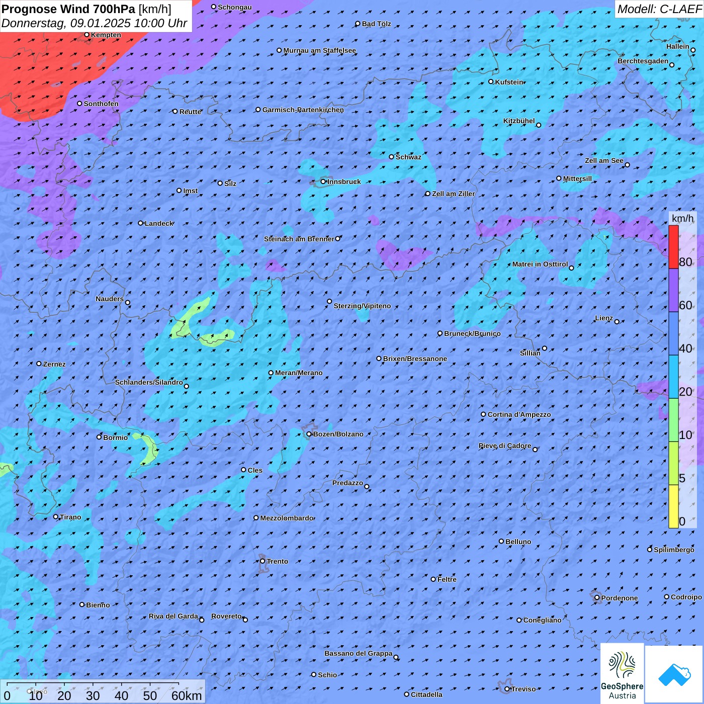This screenshot has height=704, width=704.
Task: Click the 'Matrei in Osttirol' label
Action: 540,264
